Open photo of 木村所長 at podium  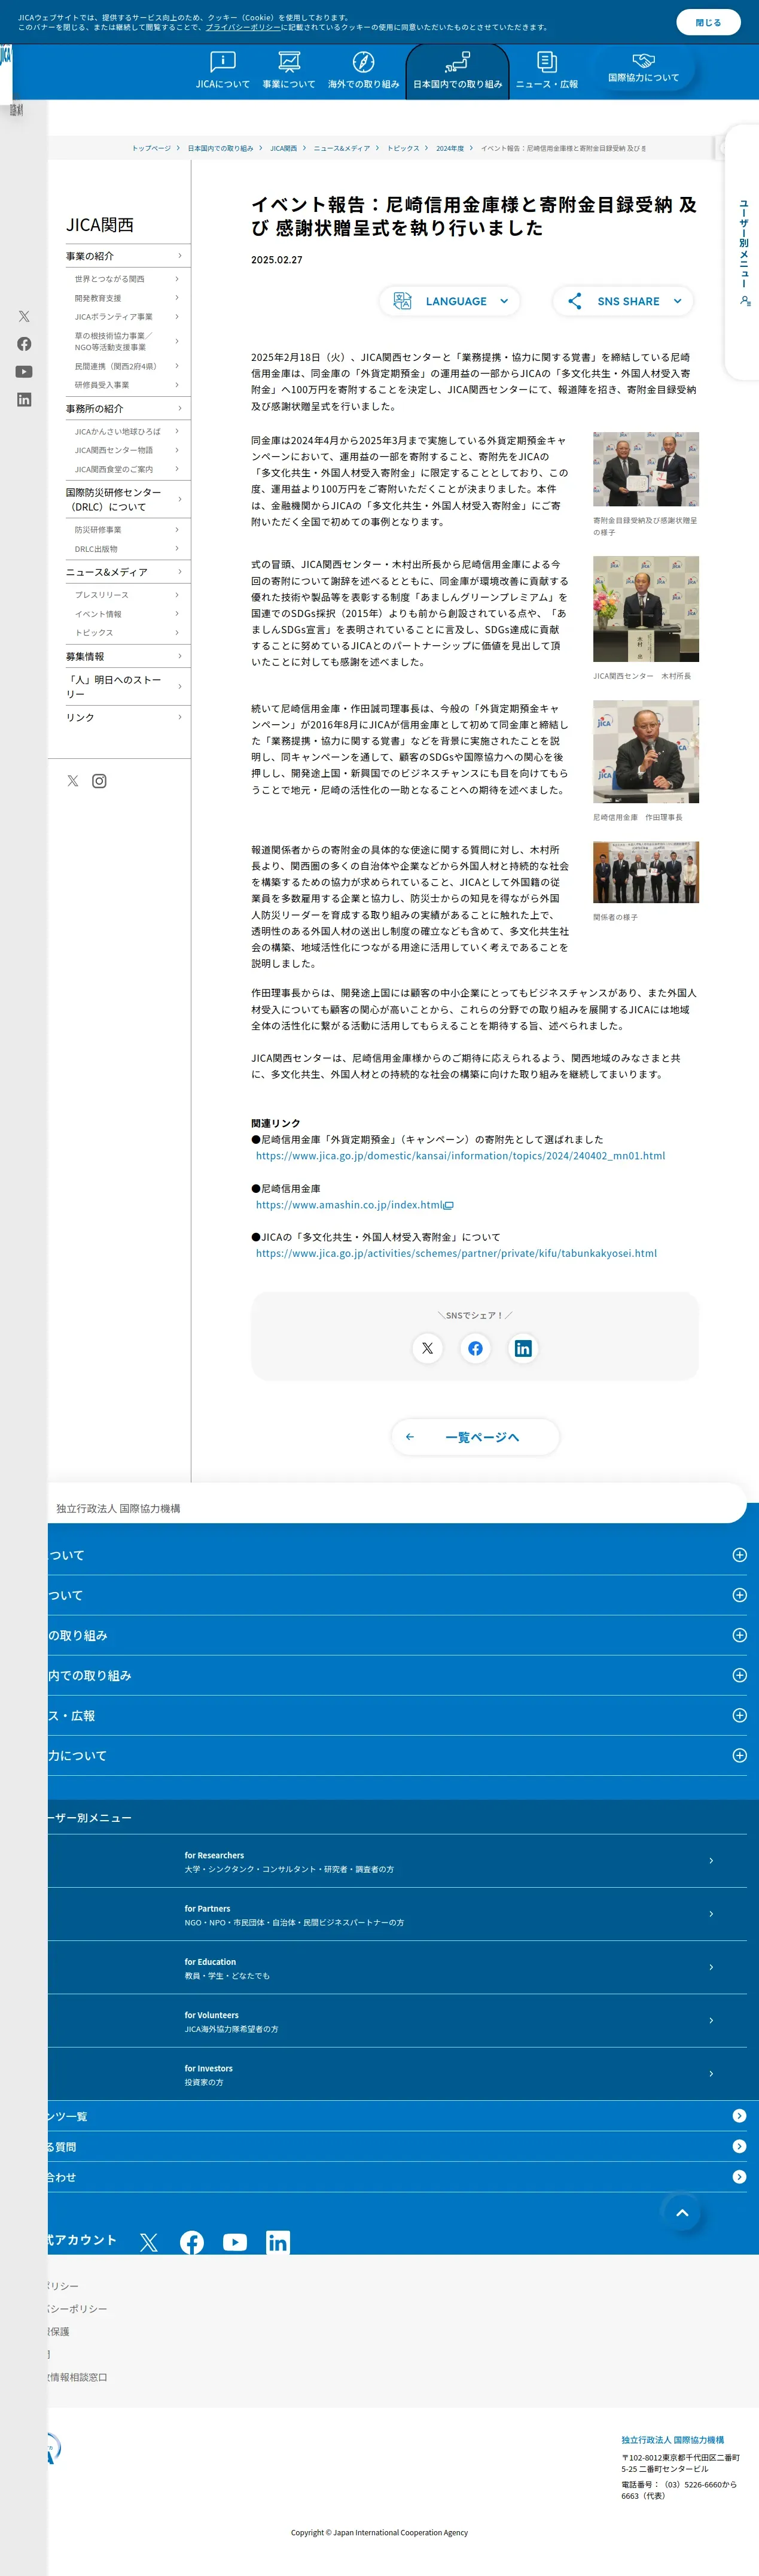[646, 609]
